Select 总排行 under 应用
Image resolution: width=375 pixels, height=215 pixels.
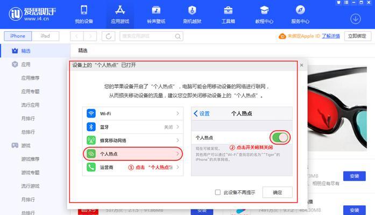pos(28,132)
